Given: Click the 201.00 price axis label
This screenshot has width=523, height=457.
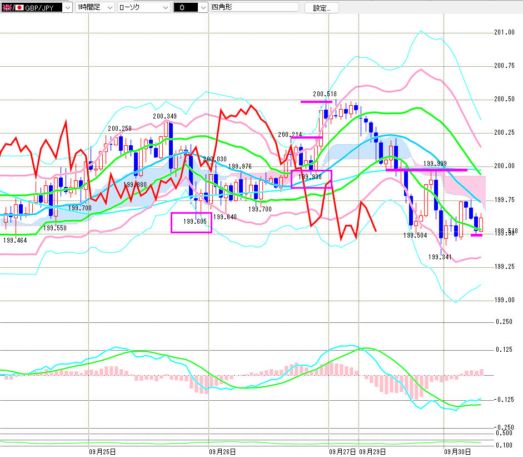Looking at the screenshot, I should click(x=504, y=32).
